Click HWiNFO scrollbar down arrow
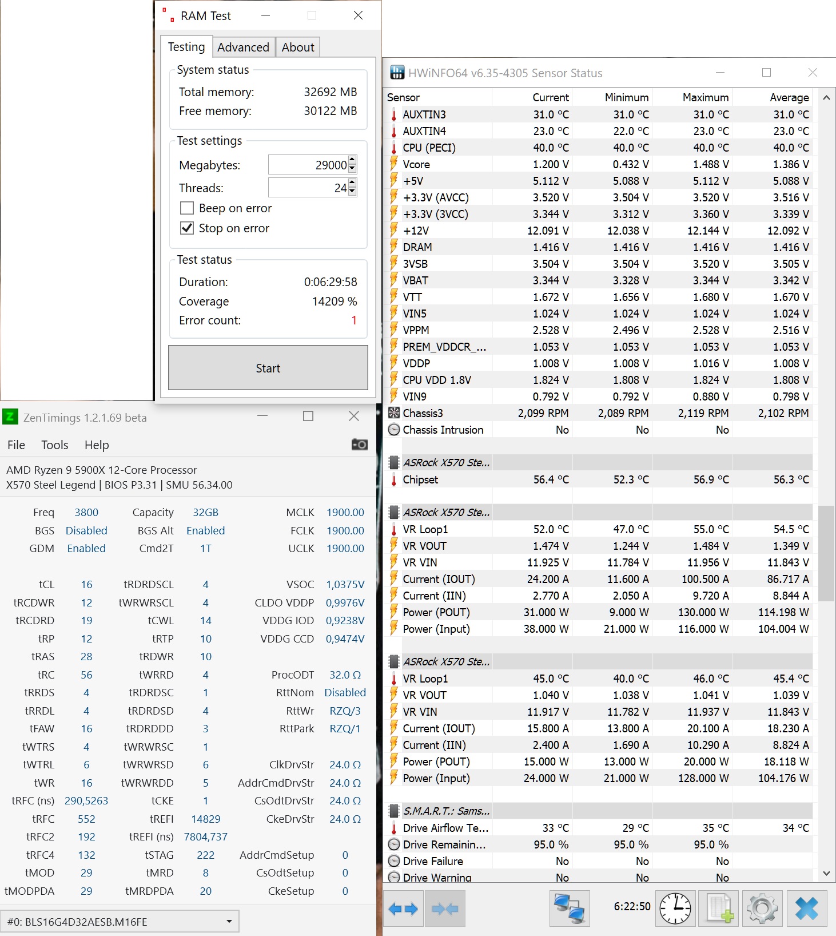Viewport: 836px width, 936px height. [826, 873]
